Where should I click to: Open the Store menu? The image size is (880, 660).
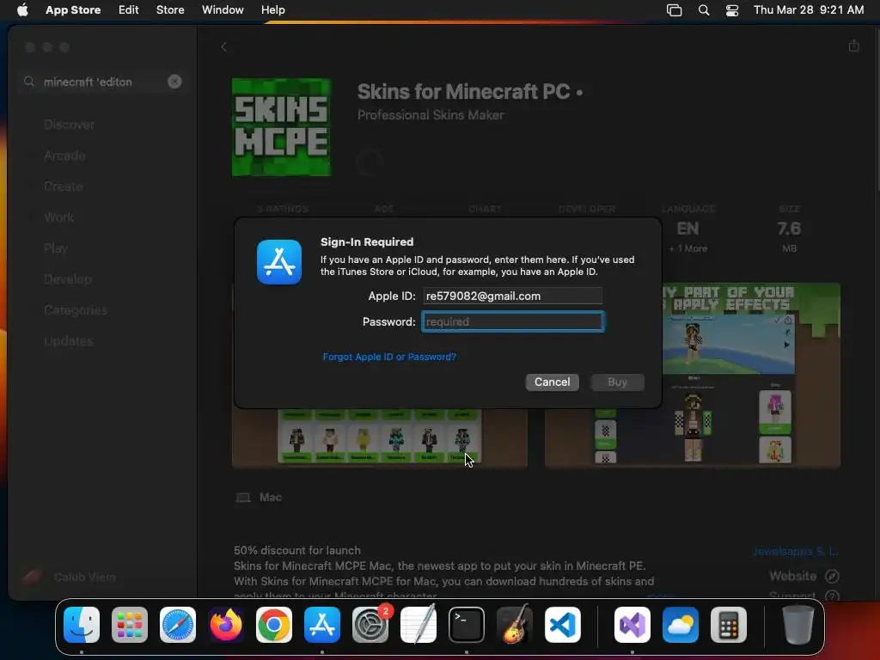[170, 10]
